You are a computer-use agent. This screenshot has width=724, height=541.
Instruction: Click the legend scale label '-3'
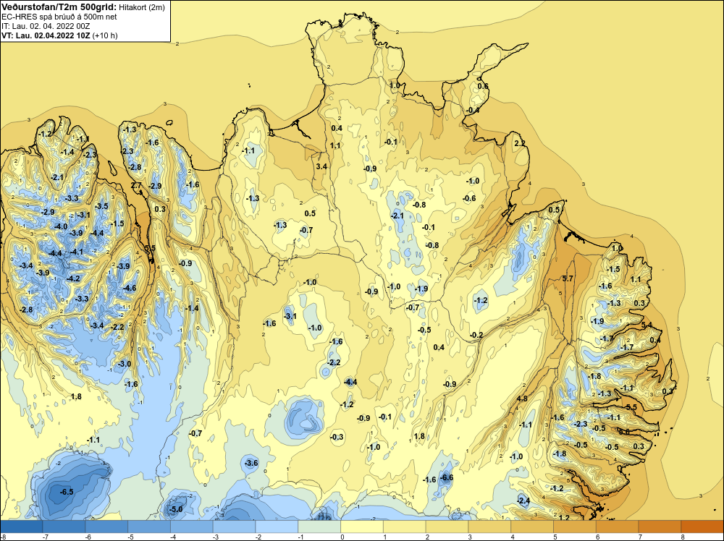tap(215, 537)
